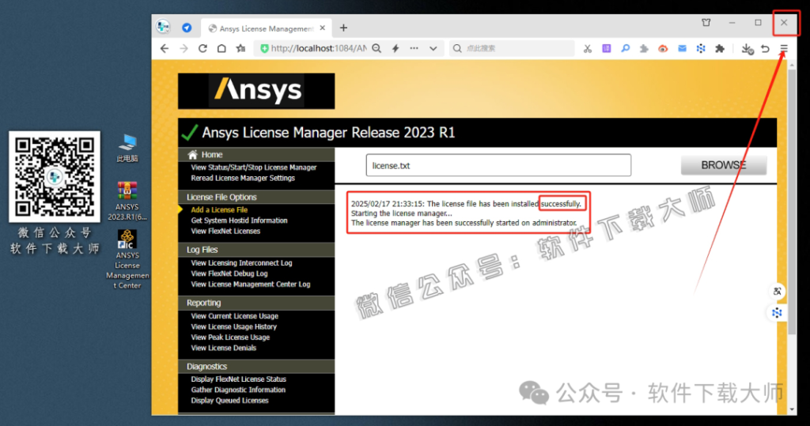Go back with the browser back arrow
The image size is (810, 426).
pos(165,48)
